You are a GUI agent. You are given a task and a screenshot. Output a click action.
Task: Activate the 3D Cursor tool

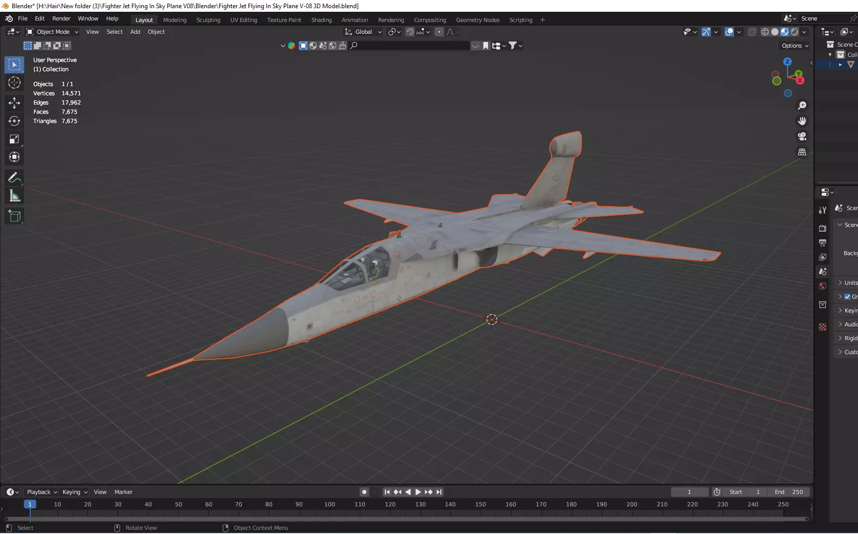pos(14,83)
